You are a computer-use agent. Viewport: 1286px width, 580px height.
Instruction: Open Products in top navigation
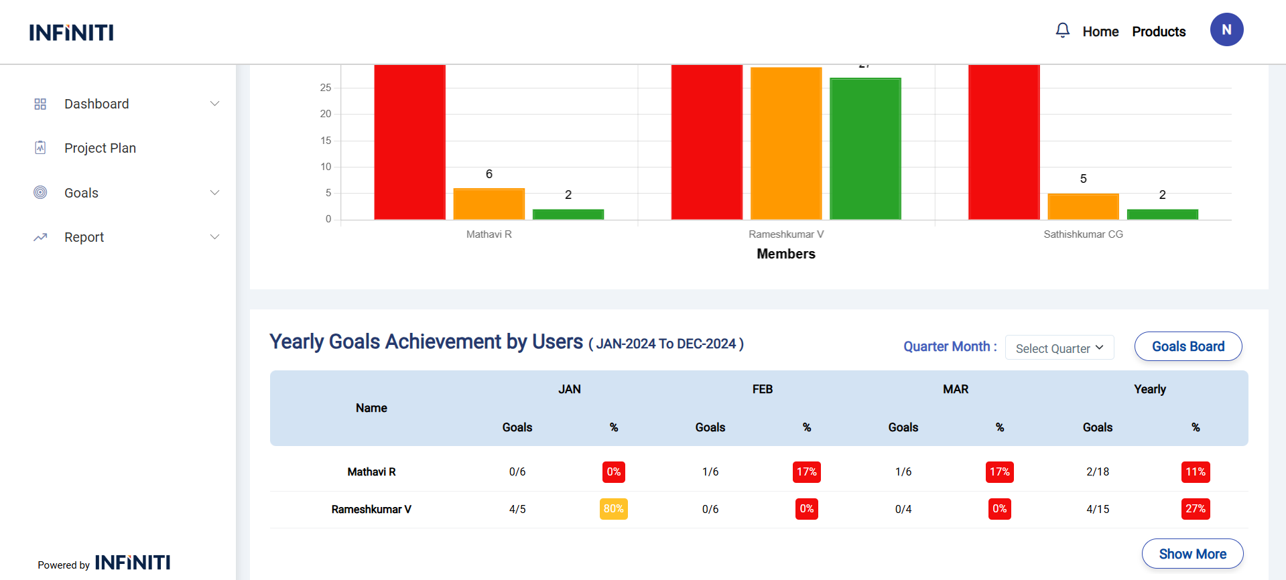point(1159,31)
